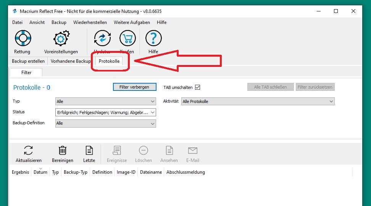This screenshot has width=371, height=206.
Task: Open Hilfe question mark icon
Action: (153, 38)
